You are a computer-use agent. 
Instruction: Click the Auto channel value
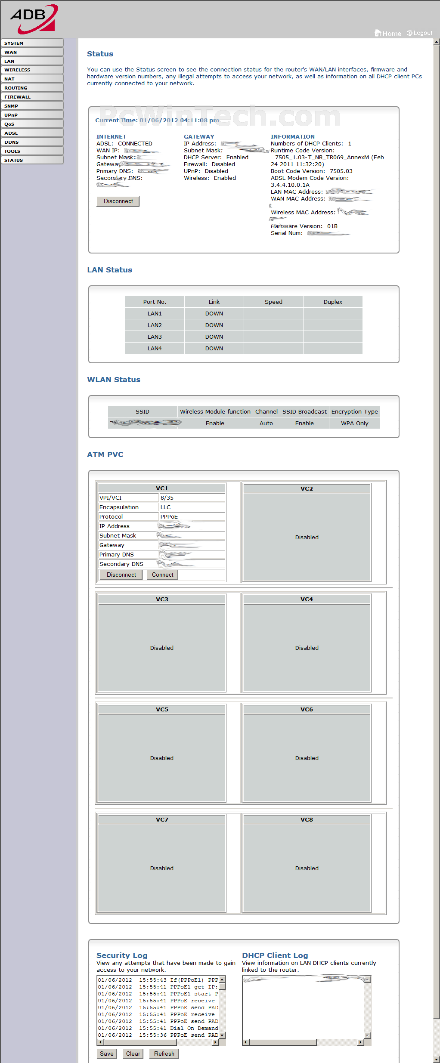tap(266, 423)
